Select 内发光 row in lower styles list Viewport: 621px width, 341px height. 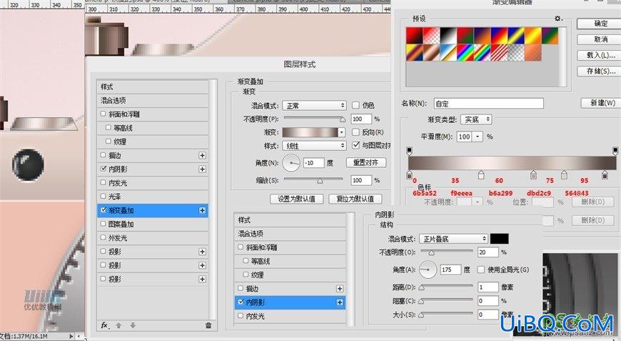point(290,316)
